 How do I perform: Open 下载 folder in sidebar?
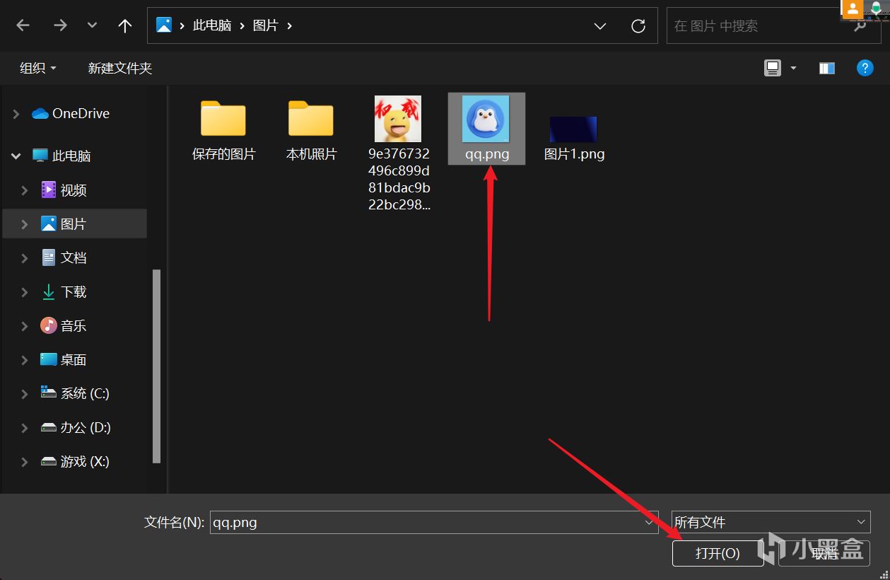pos(64,291)
